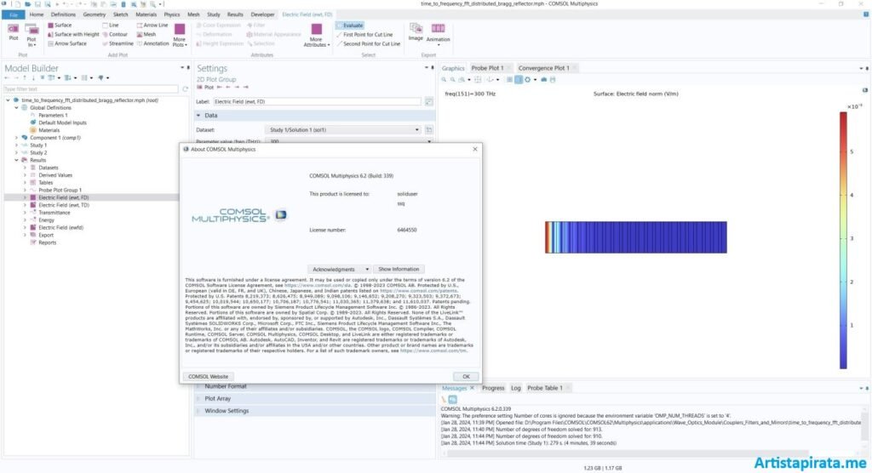Click Evaluate in the Select group
This screenshot has width=872, height=473.
tap(350, 25)
